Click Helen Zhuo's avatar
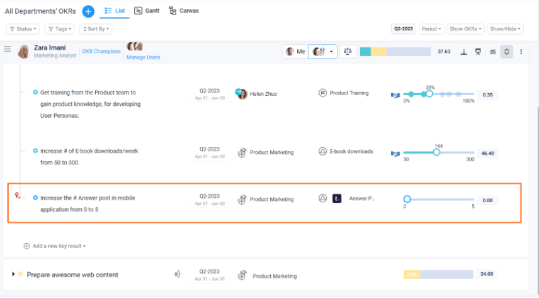The height and width of the screenshot is (298, 539). pos(241,94)
